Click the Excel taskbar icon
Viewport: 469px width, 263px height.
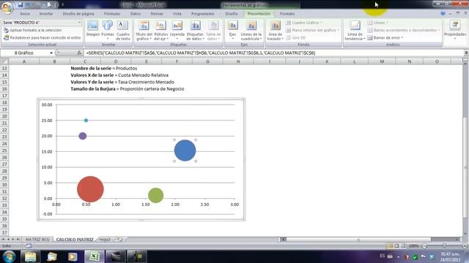coord(95,256)
